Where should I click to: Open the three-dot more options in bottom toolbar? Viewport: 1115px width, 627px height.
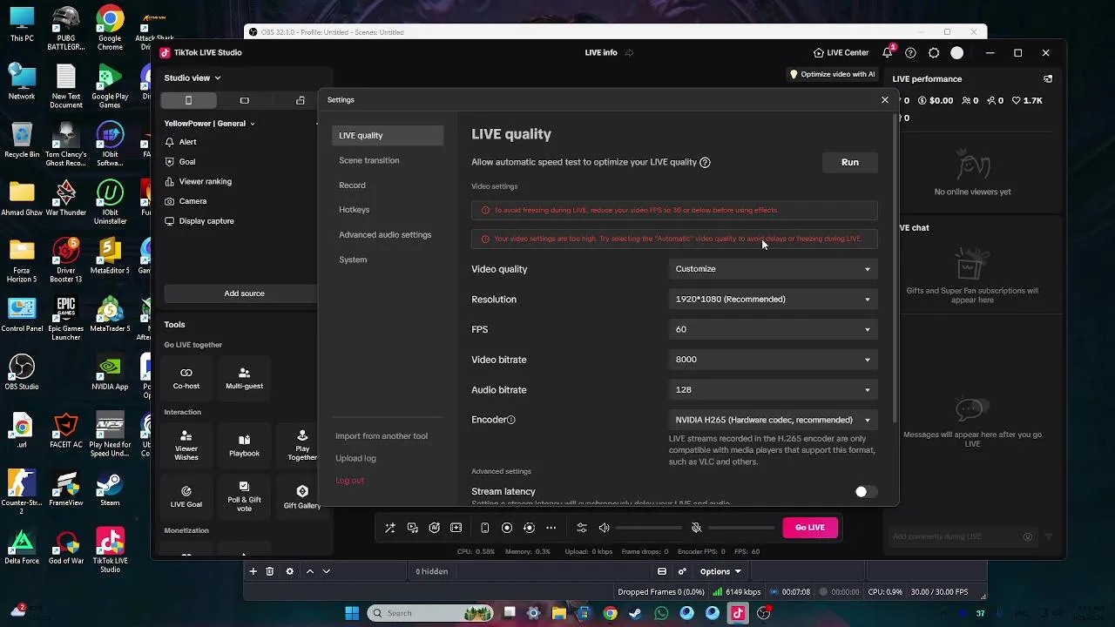[x=551, y=528]
